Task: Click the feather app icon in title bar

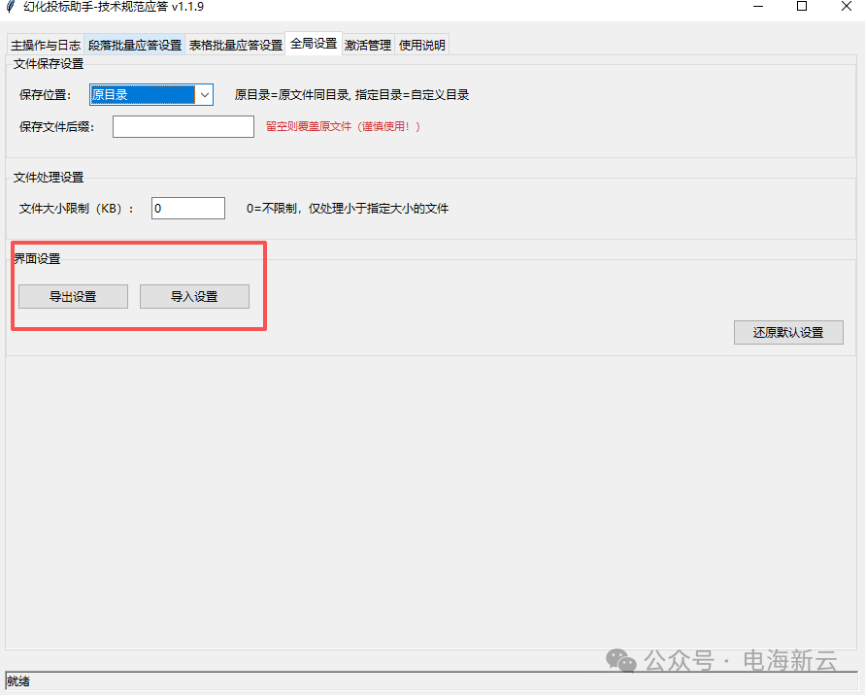Action: (x=11, y=7)
